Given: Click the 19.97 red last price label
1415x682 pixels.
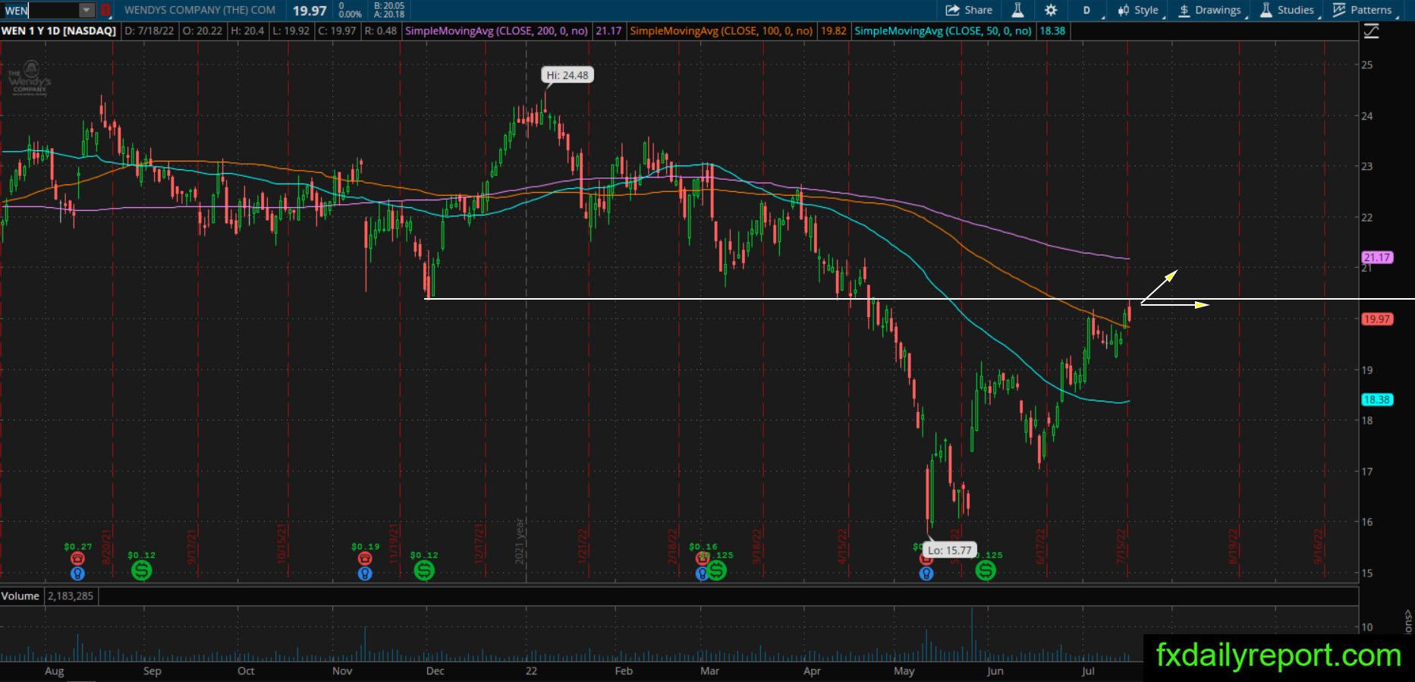Looking at the screenshot, I should pyautogui.click(x=1377, y=319).
